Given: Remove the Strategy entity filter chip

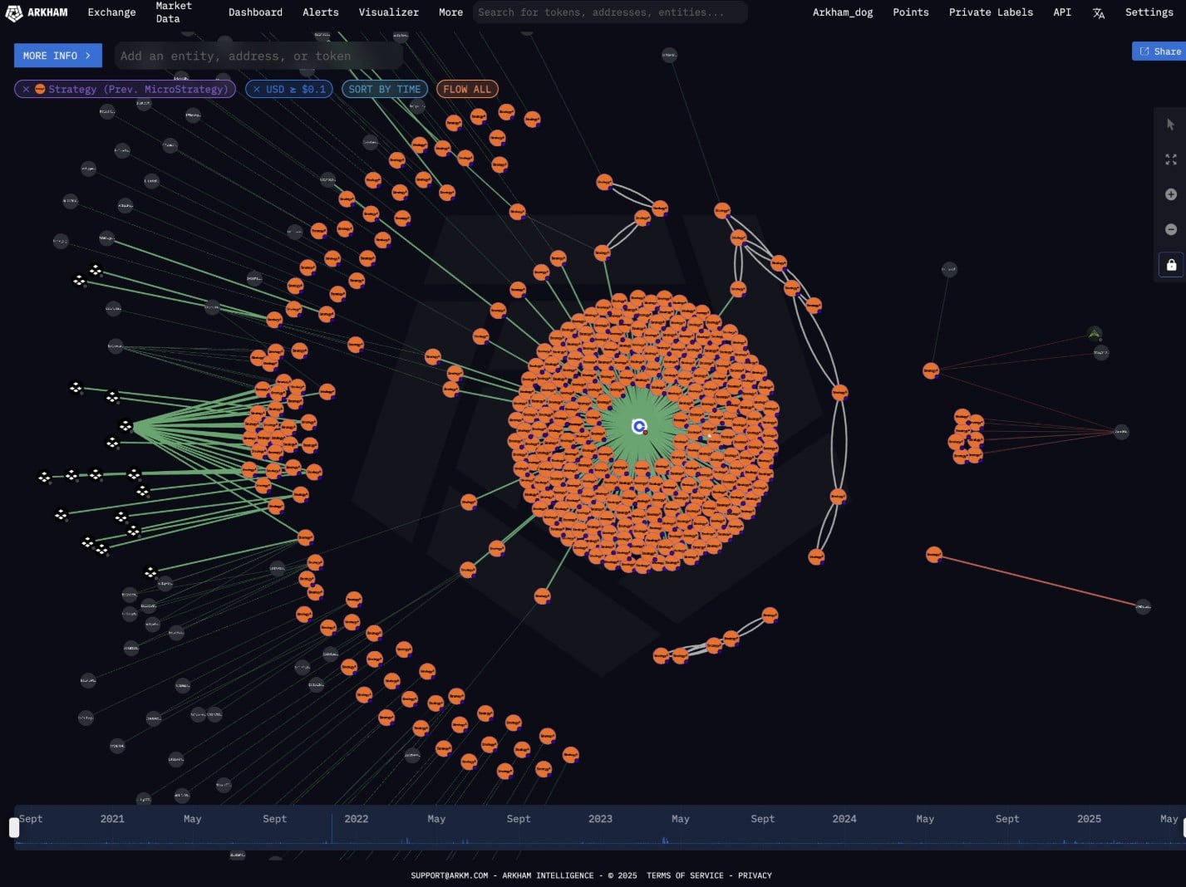Looking at the screenshot, I should coord(26,89).
